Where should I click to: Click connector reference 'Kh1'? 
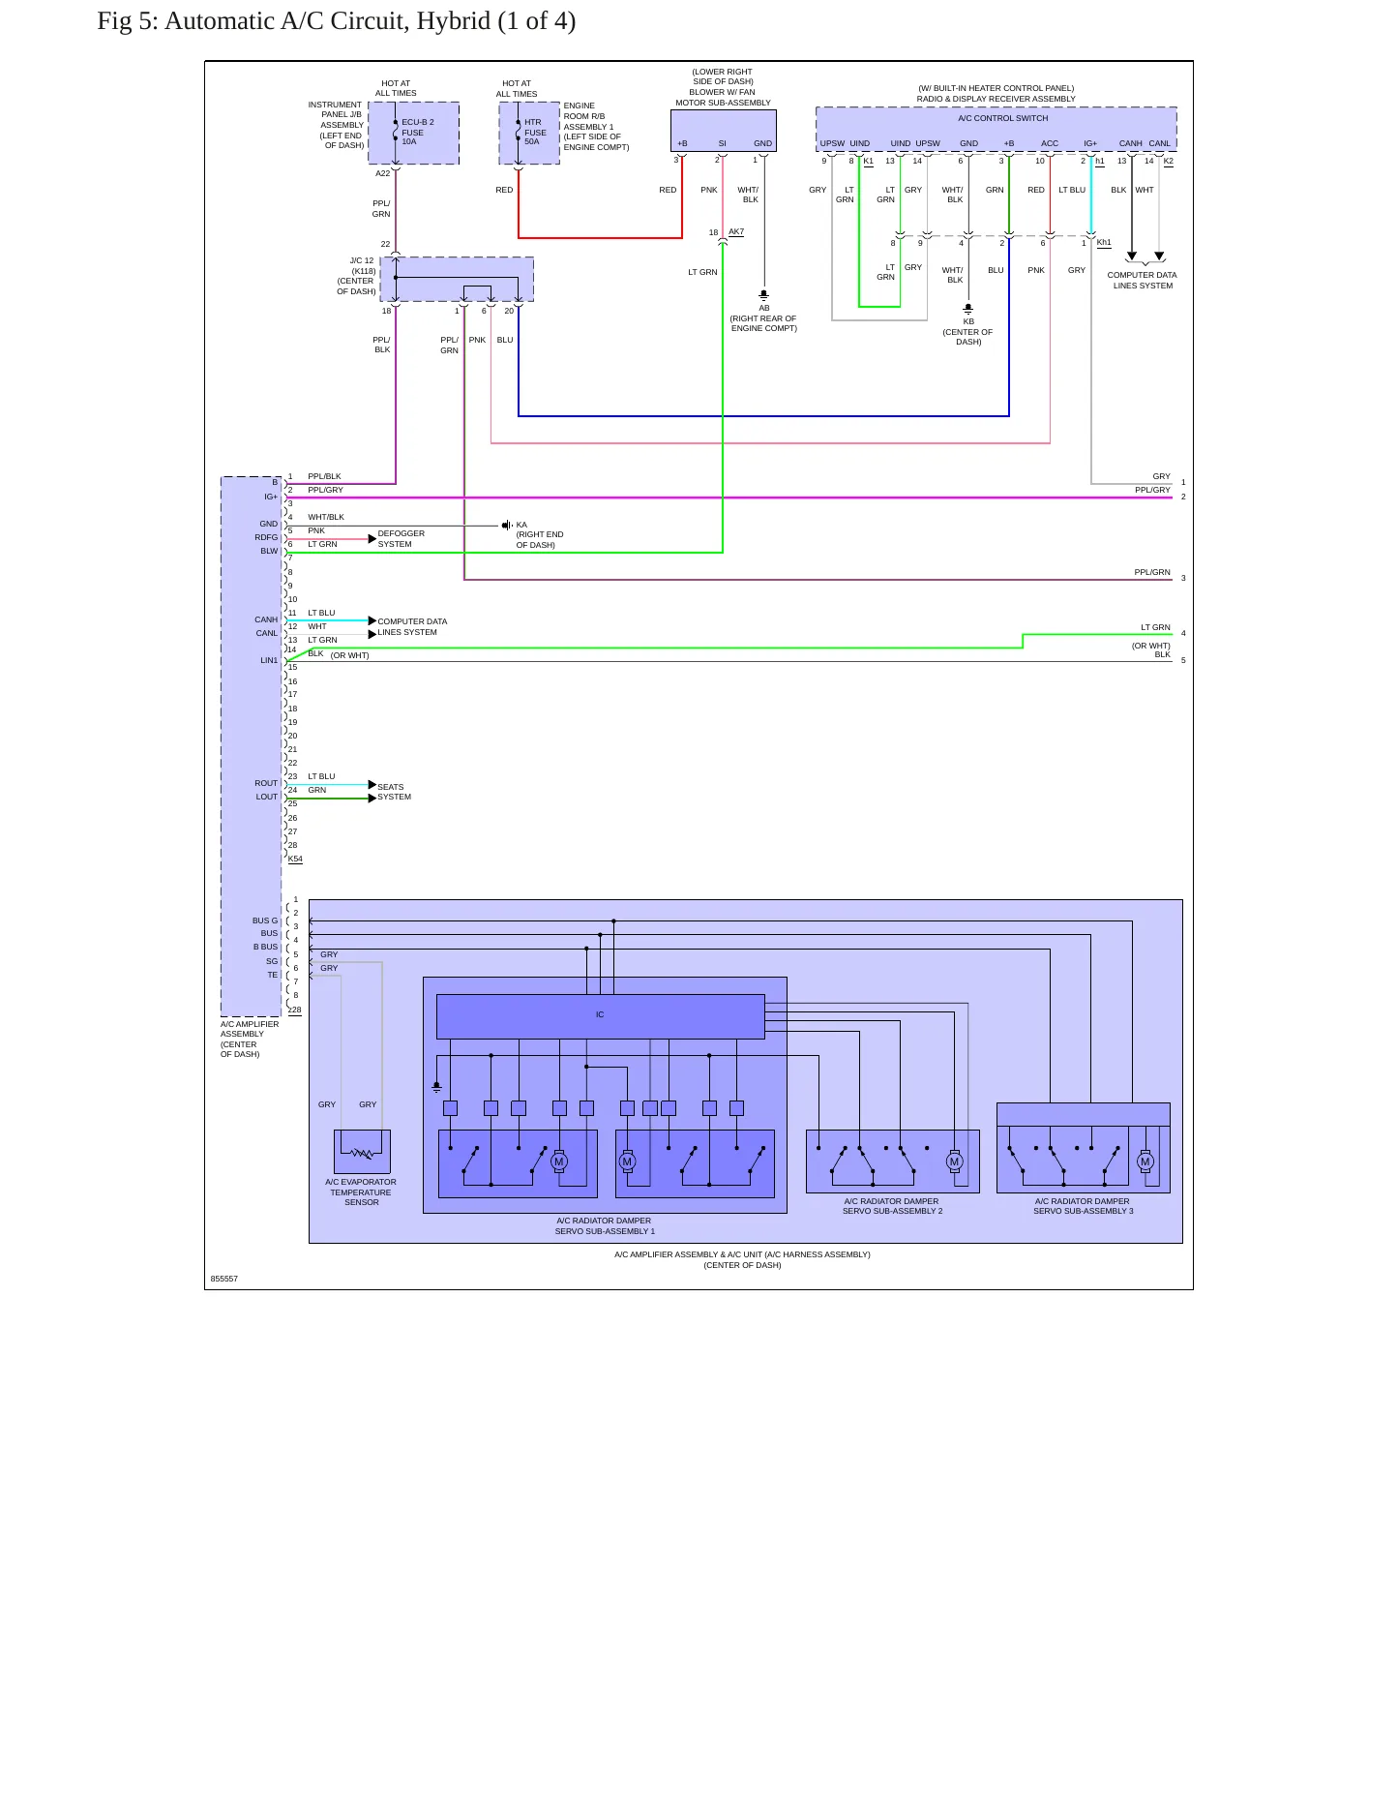click(x=1104, y=243)
